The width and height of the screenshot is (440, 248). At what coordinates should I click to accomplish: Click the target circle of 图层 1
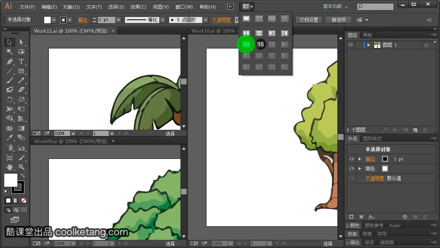coord(426,45)
